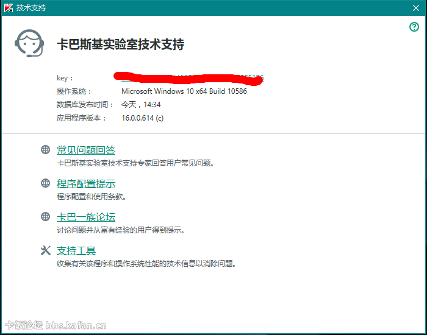Viewport: 427px width, 335px height.
Task: Click globe icon beside 常见问题回答
Action: [x=46, y=150]
